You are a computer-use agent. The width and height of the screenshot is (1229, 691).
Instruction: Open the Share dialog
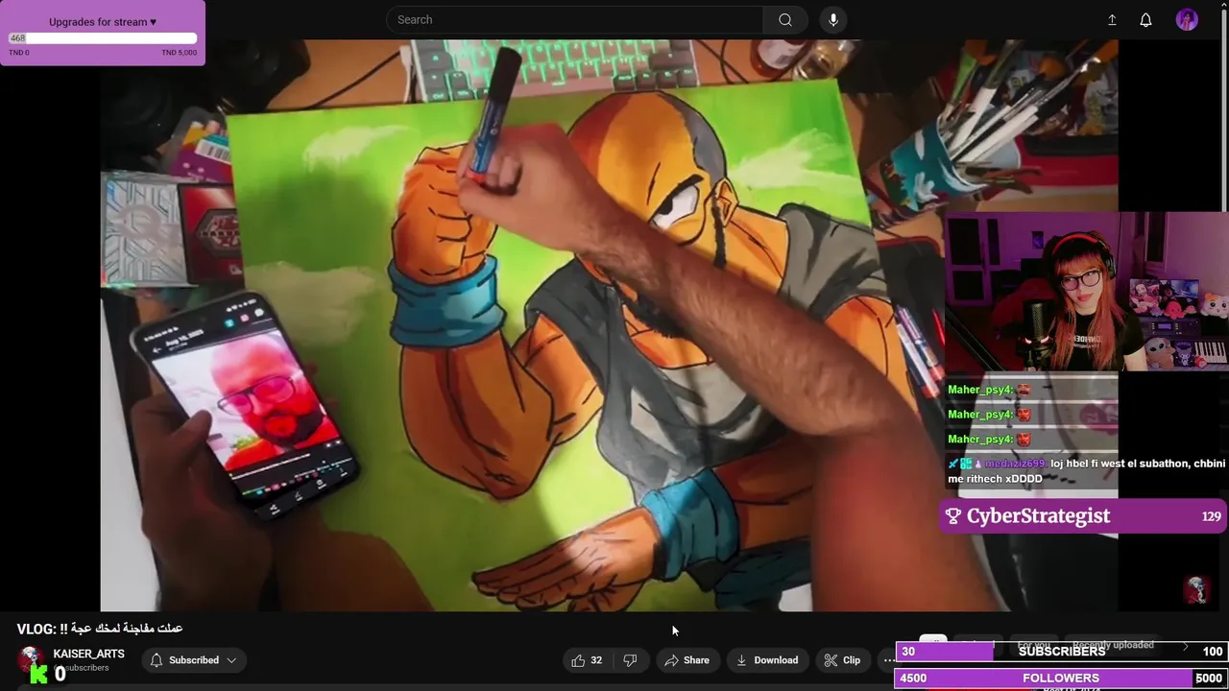coord(687,660)
